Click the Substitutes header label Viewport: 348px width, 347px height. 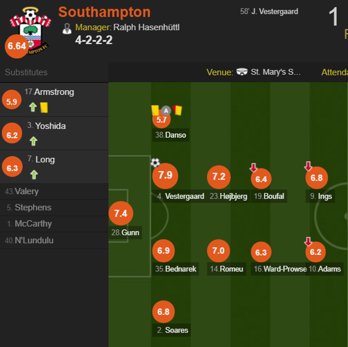coord(26,72)
